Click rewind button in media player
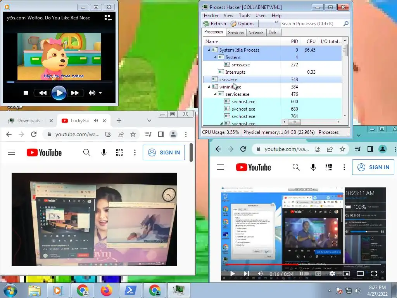 [43, 93]
